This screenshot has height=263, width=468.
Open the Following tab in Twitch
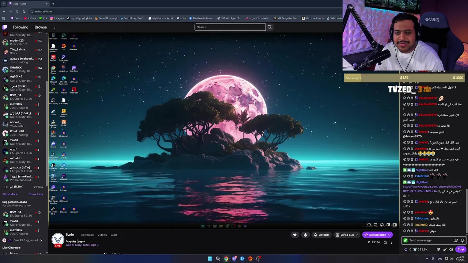pos(20,27)
